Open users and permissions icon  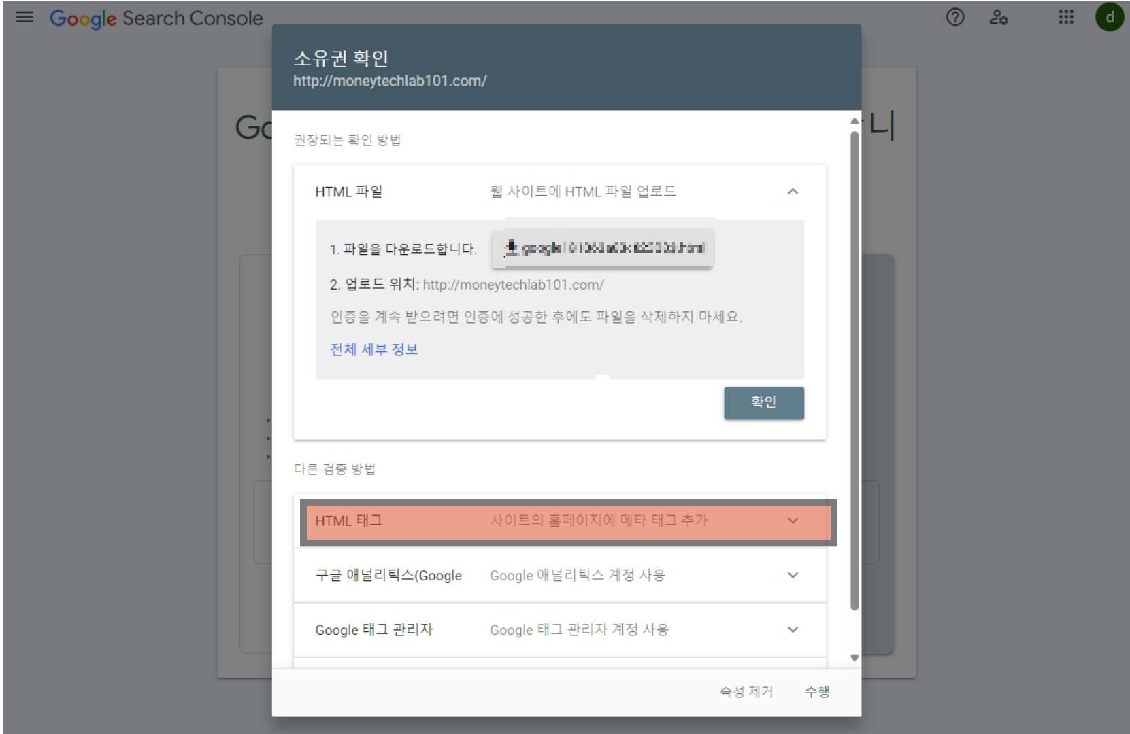pyautogui.click(x=998, y=18)
